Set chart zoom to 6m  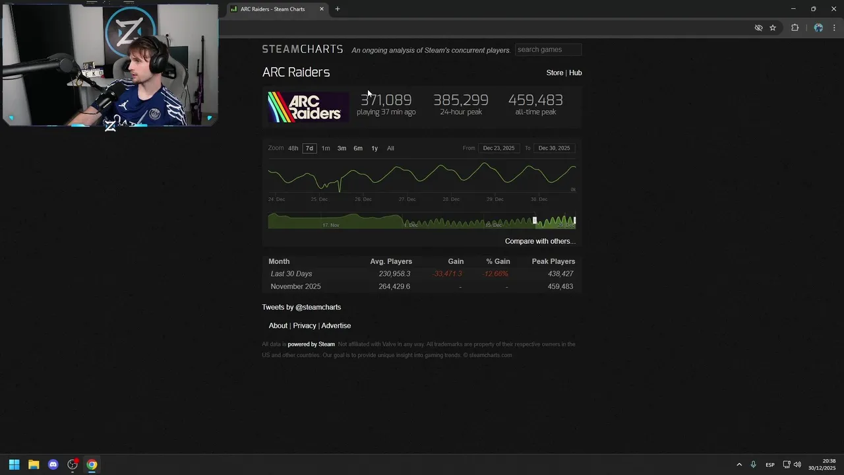click(x=358, y=148)
